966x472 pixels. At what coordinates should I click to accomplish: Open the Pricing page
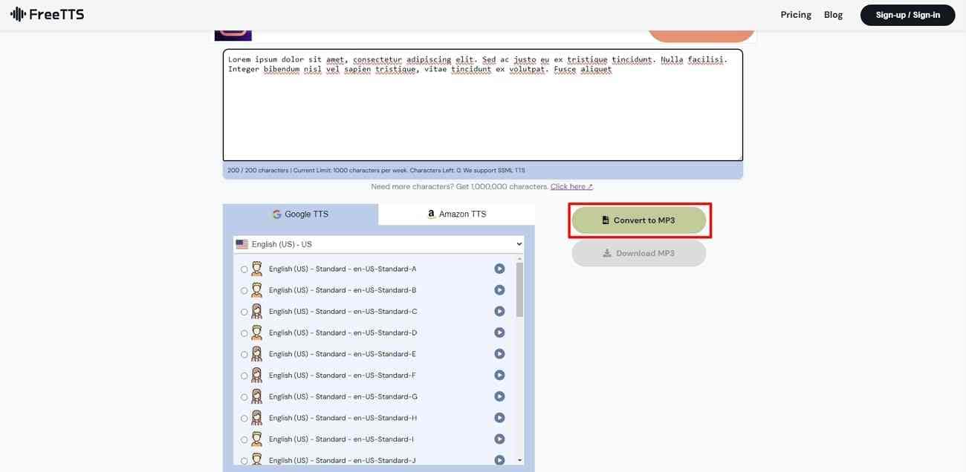796,15
